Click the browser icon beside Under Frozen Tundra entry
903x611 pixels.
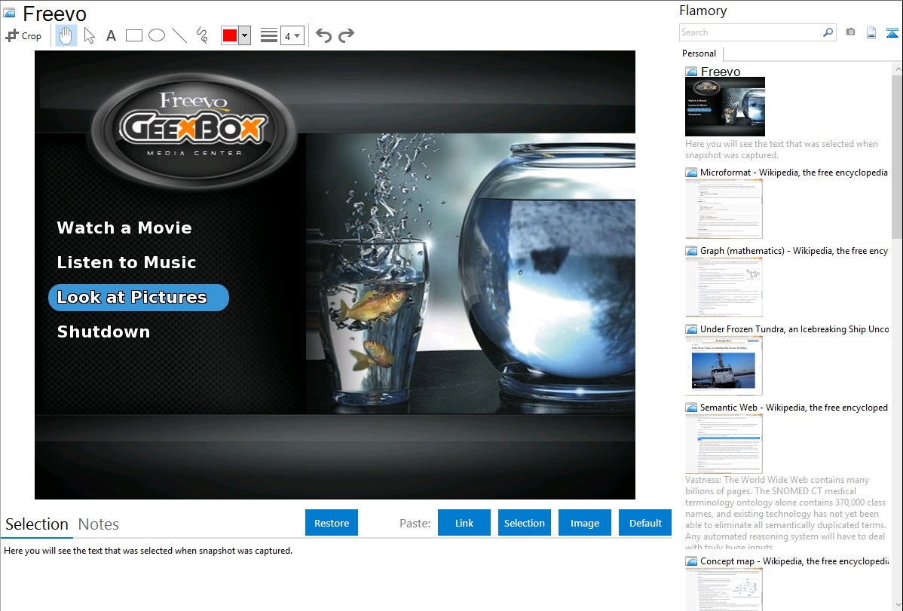[x=692, y=329]
